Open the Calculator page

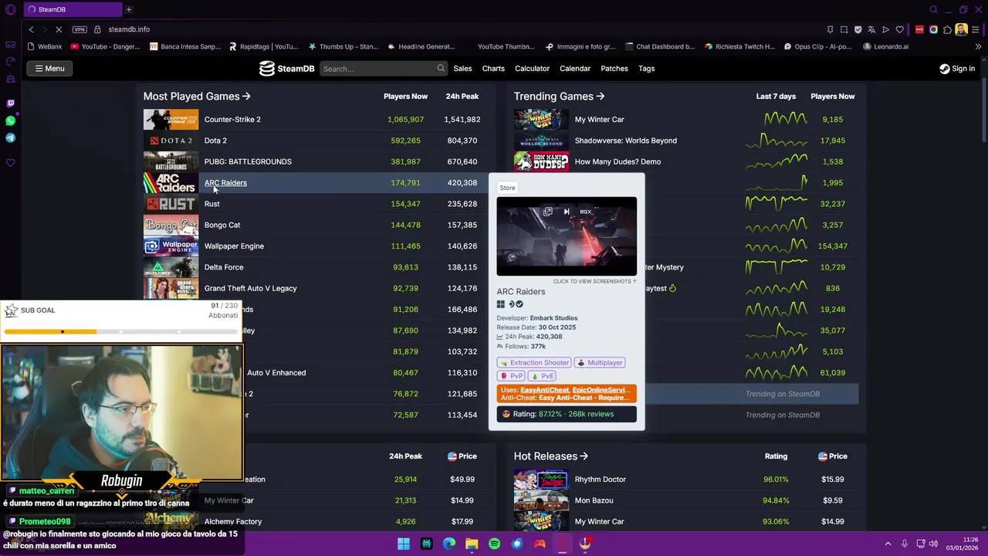(532, 69)
